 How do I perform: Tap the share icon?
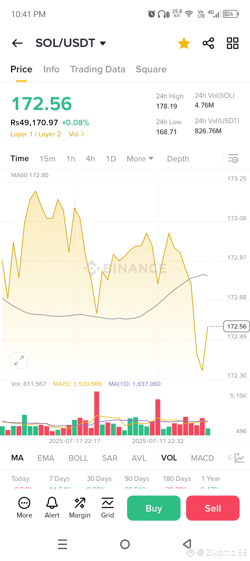208,44
